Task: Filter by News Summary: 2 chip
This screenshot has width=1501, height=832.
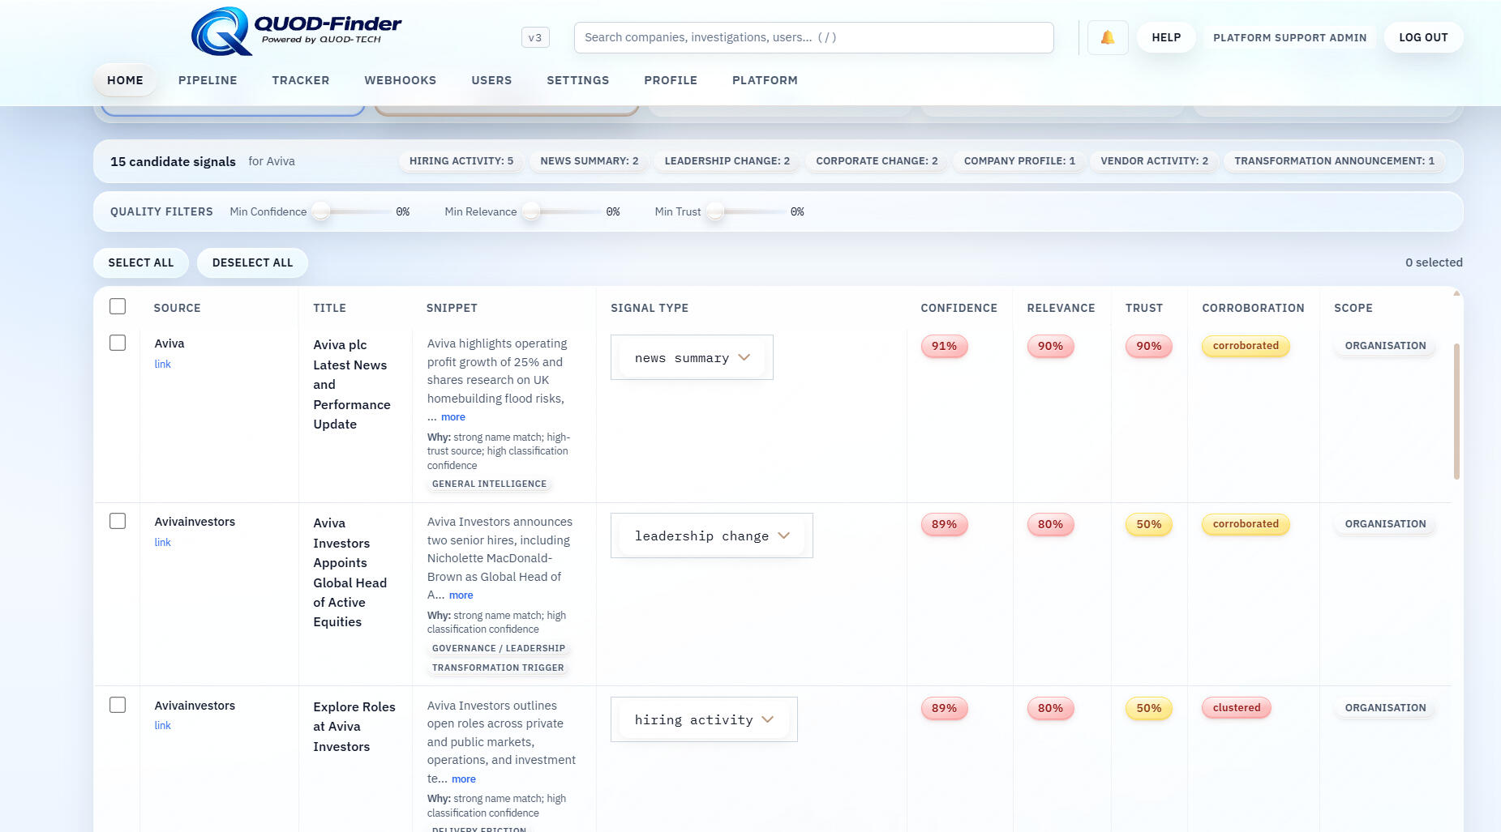Action: tap(590, 161)
